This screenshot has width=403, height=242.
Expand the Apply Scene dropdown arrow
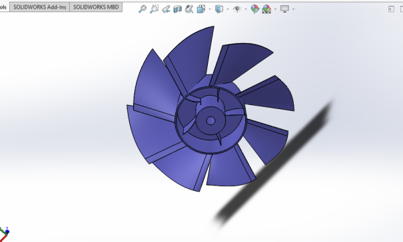pos(275,9)
